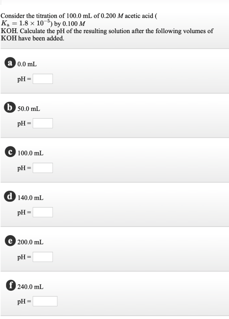The height and width of the screenshot is (319, 229).
Task: Focus the pH input for 100.0 mL
Action: coord(43,168)
